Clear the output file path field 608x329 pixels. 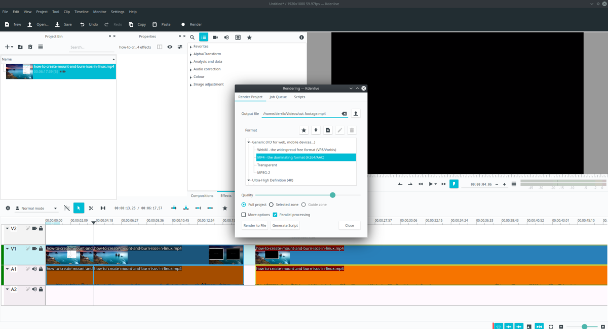344,114
